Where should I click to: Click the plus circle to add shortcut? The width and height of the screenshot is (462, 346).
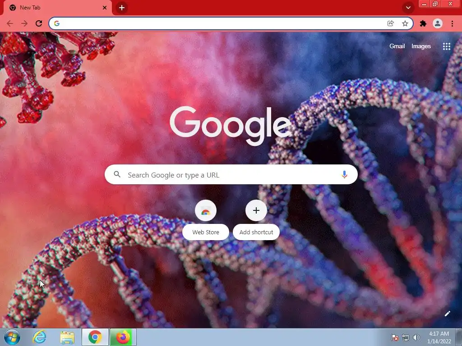pos(256,211)
